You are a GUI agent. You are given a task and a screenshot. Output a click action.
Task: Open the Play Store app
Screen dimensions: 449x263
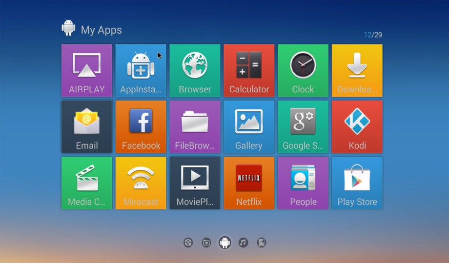point(357,183)
